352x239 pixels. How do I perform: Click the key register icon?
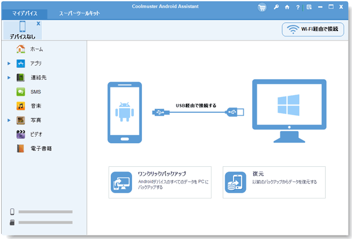coord(276,7)
